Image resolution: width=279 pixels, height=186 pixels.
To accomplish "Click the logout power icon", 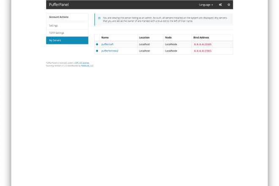I will click(229, 5).
